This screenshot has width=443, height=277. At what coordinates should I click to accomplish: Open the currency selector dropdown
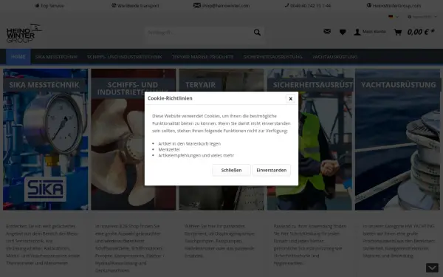(422, 17)
